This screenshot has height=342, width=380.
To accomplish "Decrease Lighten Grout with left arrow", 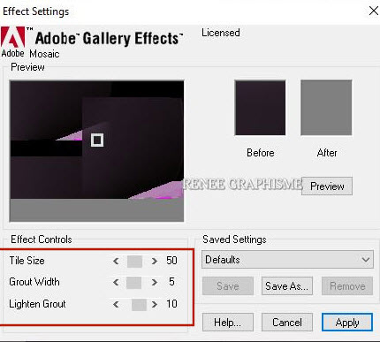I will [x=116, y=304].
